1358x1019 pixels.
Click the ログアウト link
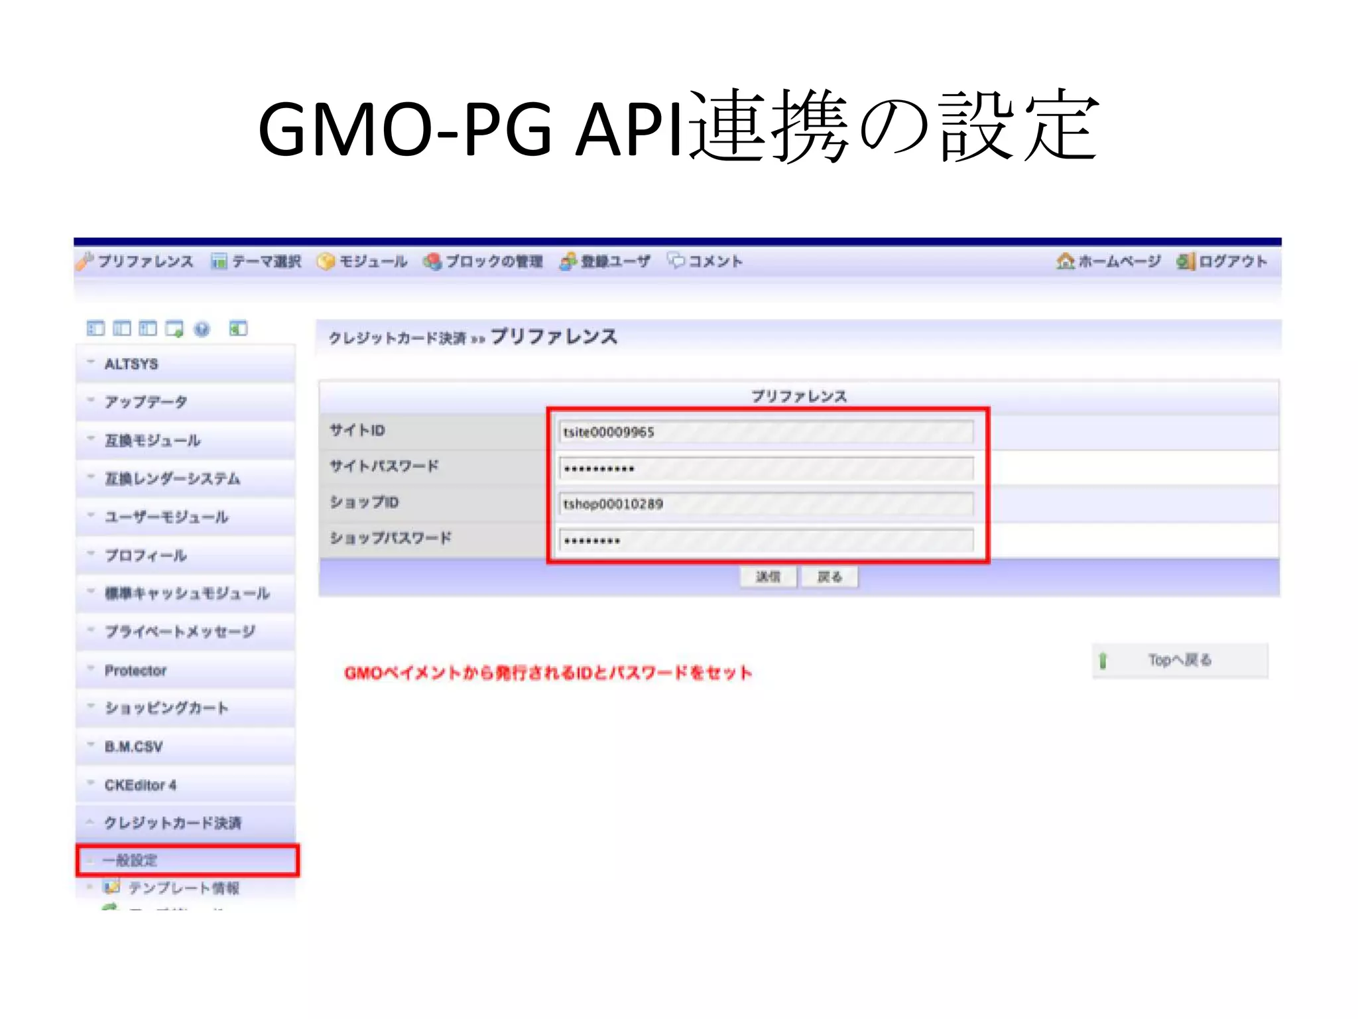1221,261
